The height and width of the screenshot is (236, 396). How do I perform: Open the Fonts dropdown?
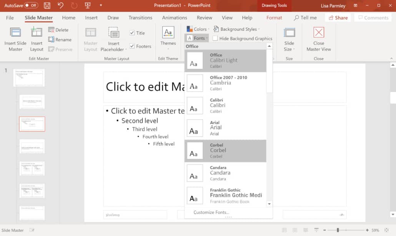click(x=197, y=38)
